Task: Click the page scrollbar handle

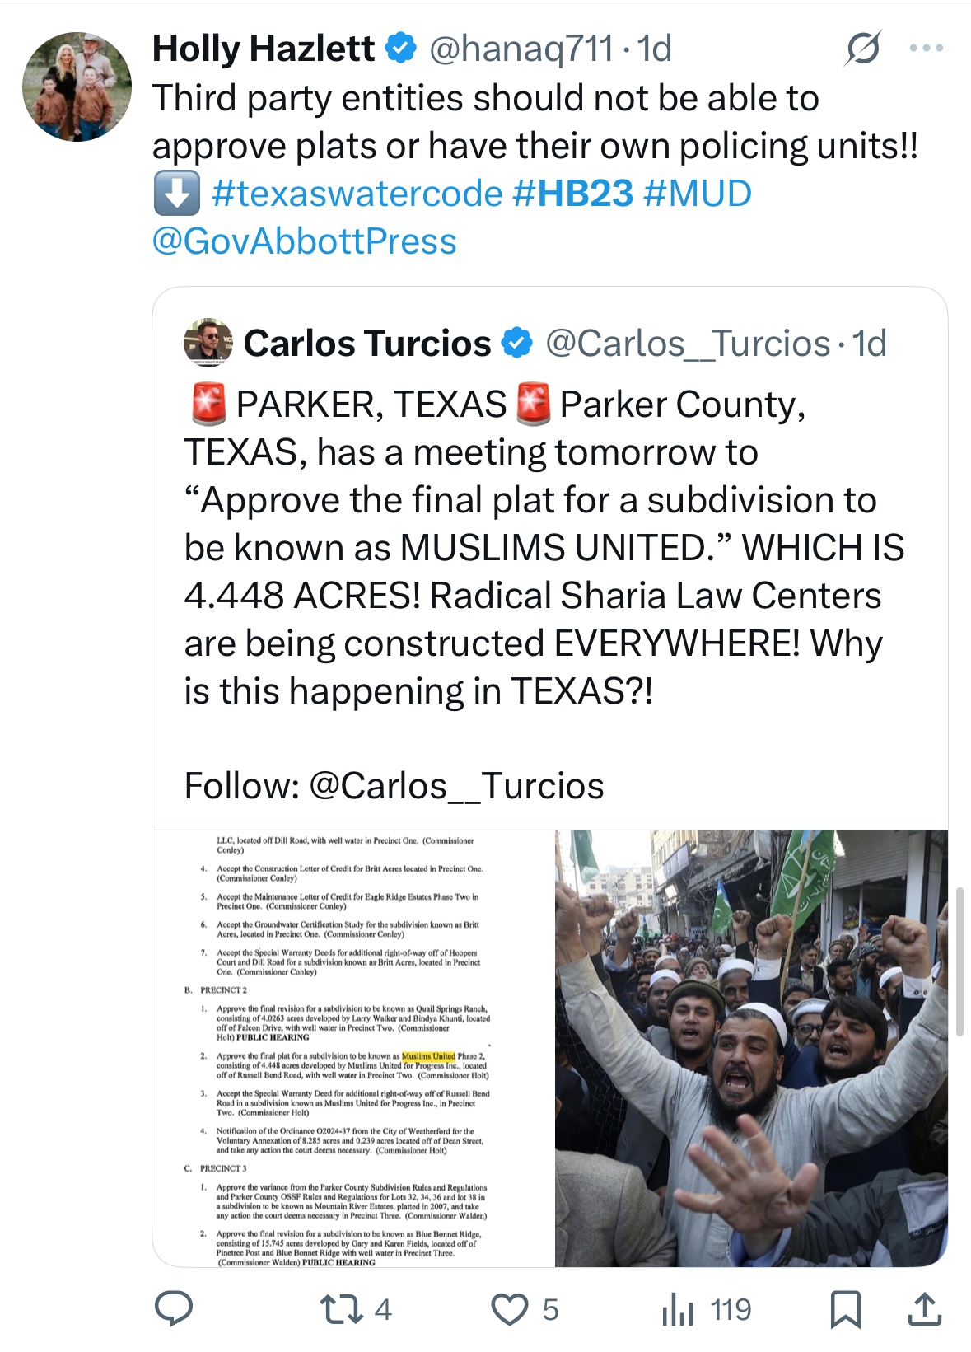Action: click(959, 961)
